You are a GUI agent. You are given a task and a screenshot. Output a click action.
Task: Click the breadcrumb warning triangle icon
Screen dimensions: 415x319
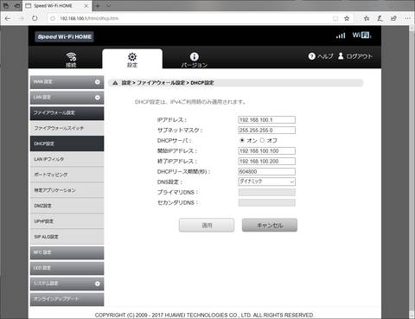[x=115, y=83]
